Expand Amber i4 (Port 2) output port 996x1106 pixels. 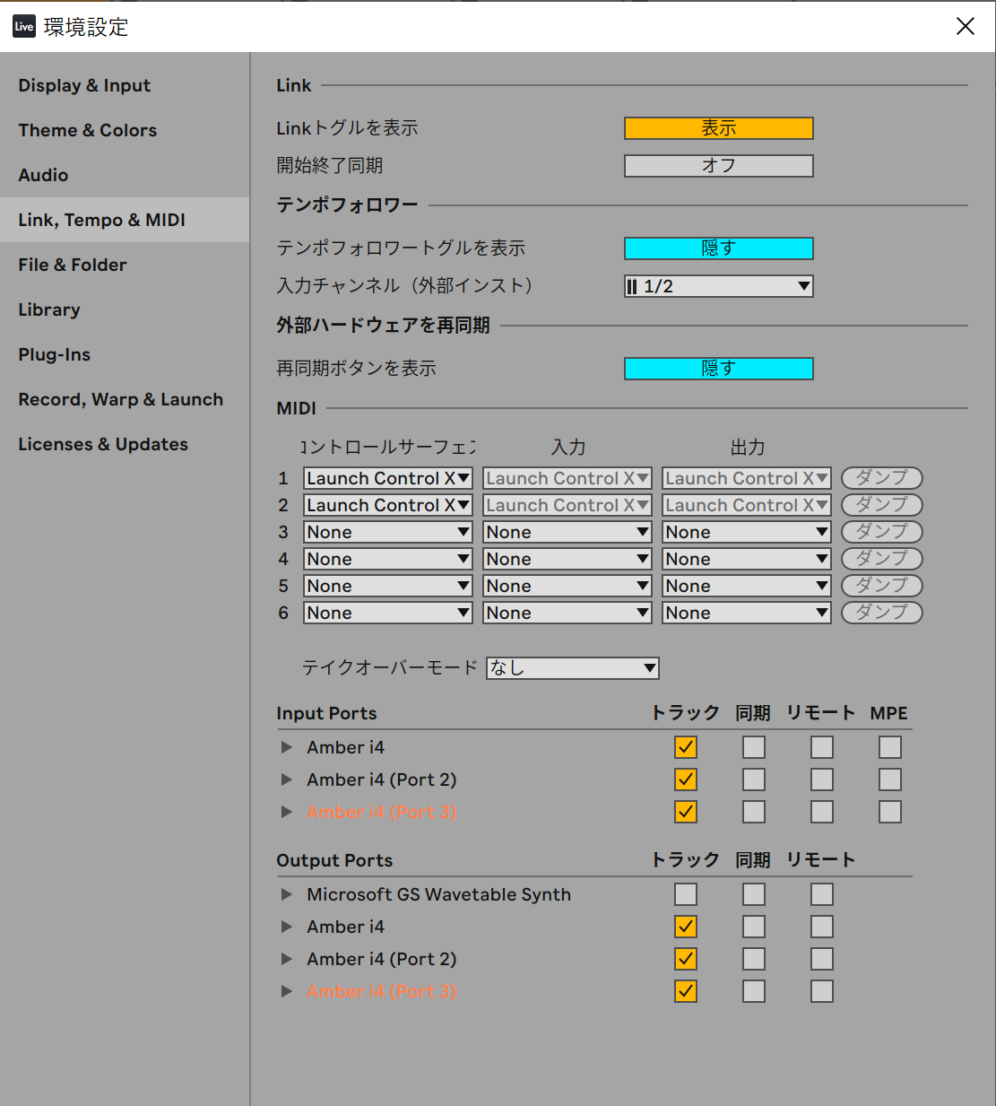click(287, 959)
